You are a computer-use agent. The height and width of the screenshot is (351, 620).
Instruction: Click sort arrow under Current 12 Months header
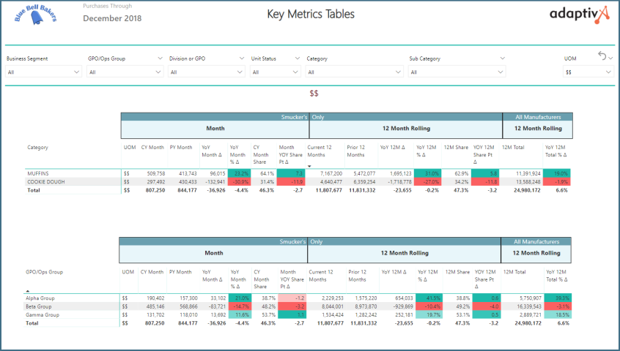311,166
